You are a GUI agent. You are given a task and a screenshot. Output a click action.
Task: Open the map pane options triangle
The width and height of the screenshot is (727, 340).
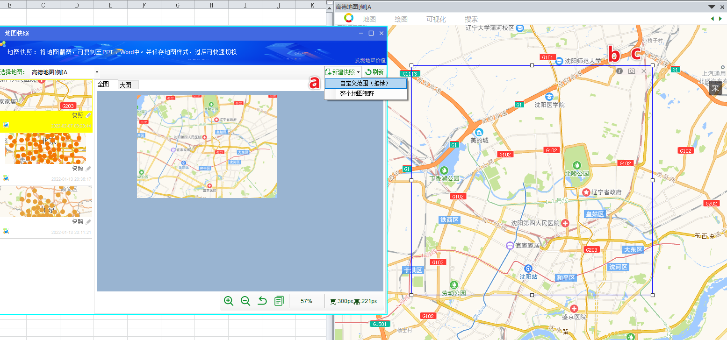(712, 7)
